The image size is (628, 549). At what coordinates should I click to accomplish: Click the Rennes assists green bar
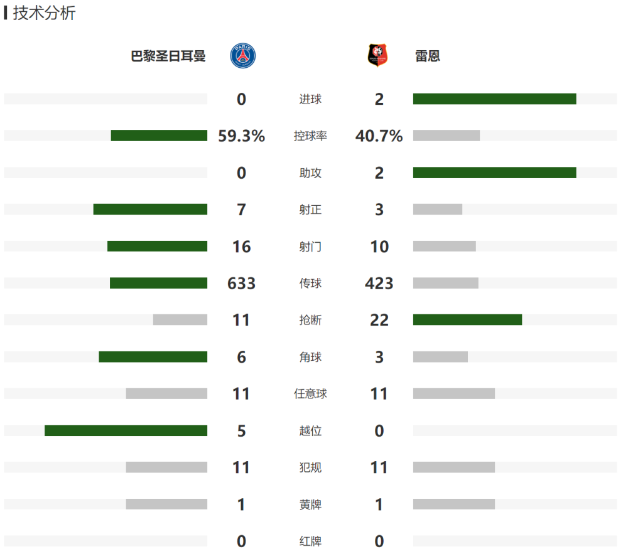pyautogui.click(x=495, y=173)
